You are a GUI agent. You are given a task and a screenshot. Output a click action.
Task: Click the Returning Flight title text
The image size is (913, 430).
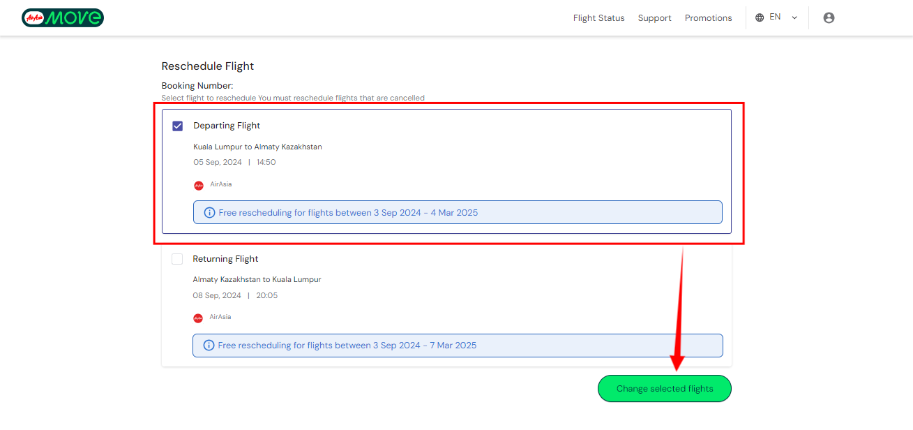(x=225, y=259)
